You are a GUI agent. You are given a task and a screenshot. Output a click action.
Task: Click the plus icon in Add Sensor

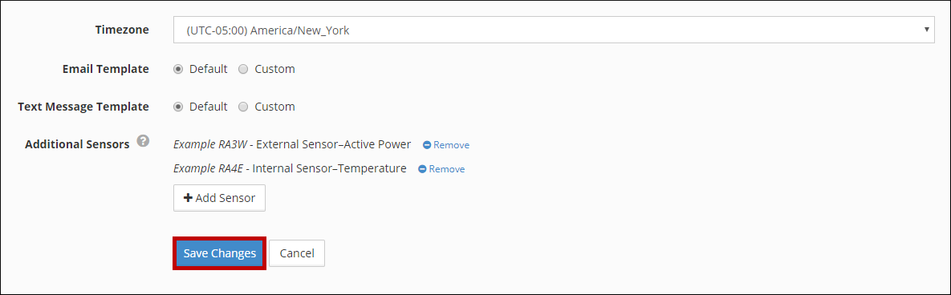click(188, 198)
